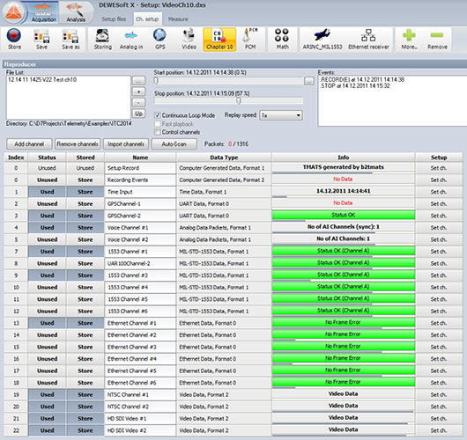Toggle Used status of Time Input row
The height and width of the screenshot is (440, 467).
coord(47,192)
